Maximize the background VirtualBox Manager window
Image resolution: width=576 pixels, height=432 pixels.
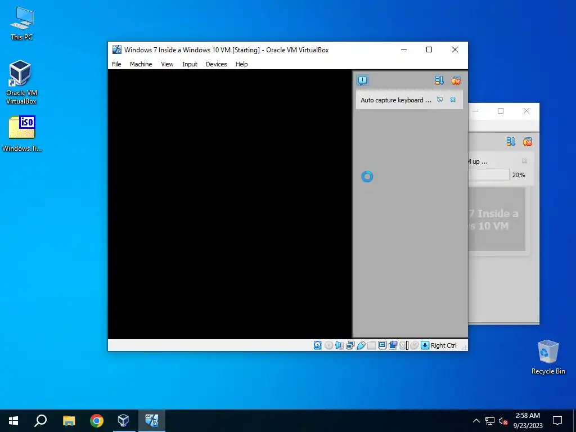[500, 111]
